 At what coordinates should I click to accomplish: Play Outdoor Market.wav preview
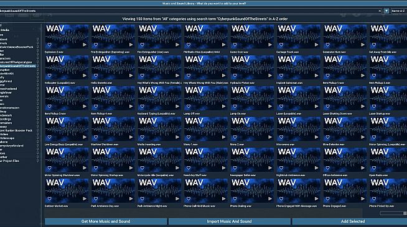[x=85, y=198]
